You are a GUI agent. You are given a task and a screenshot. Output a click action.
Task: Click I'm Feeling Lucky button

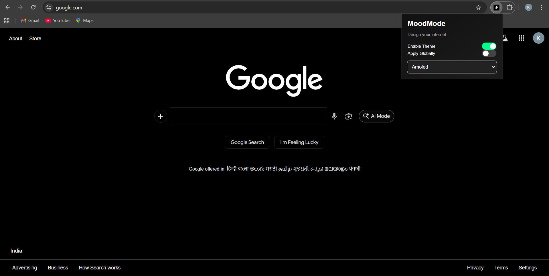coord(299,142)
